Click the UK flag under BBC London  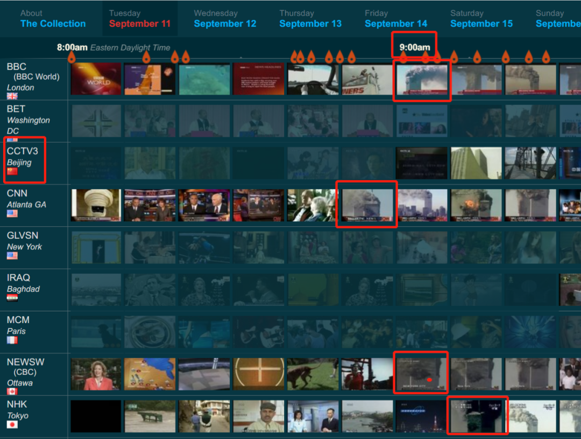(x=12, y=96)
